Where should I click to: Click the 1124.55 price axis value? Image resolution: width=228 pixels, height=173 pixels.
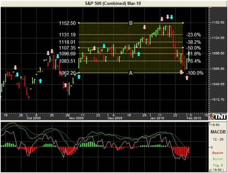(x=218, y=38)
